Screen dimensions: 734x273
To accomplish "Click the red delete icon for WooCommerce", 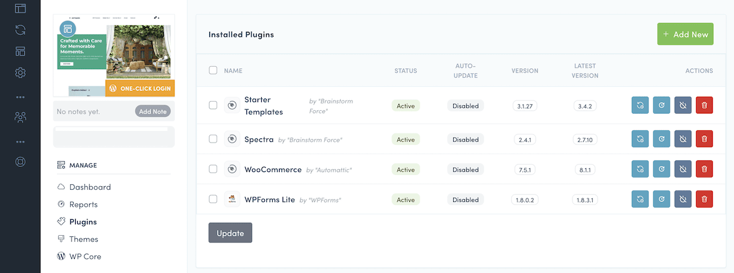I will pyautogui.click(x=704, y=170).
